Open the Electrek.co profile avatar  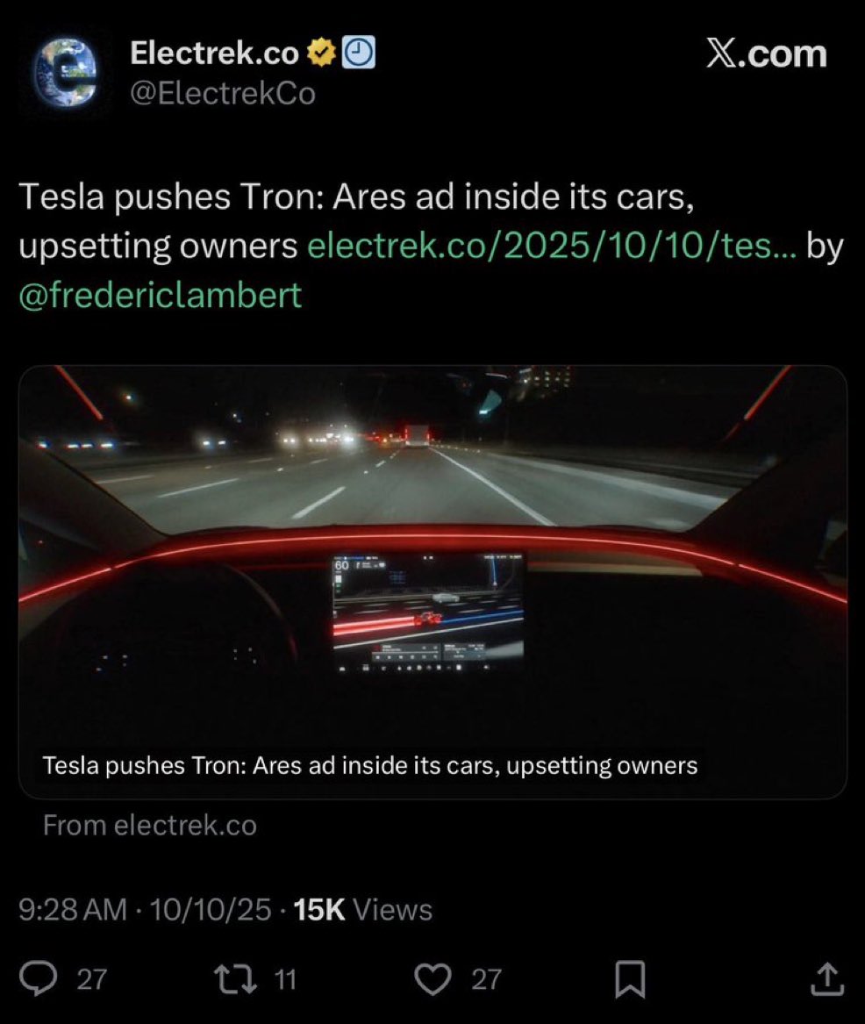66,73
